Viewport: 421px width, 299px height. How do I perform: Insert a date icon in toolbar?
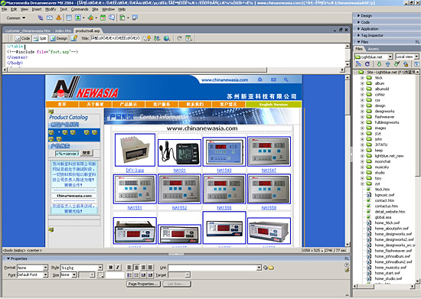pyautogui.click(x=103, y=18)
